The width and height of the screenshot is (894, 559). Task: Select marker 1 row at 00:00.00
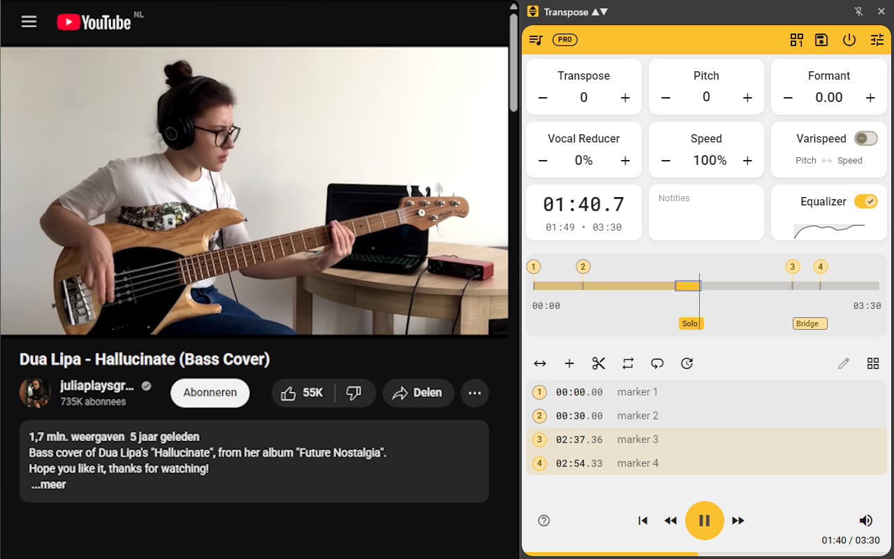(706, 392)
